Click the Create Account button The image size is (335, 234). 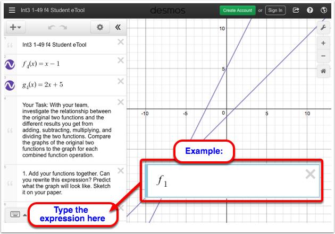[238, 10]
